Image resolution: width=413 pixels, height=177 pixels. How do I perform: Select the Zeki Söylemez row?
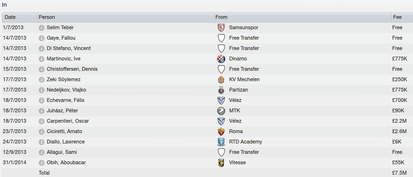coord(206,79)
